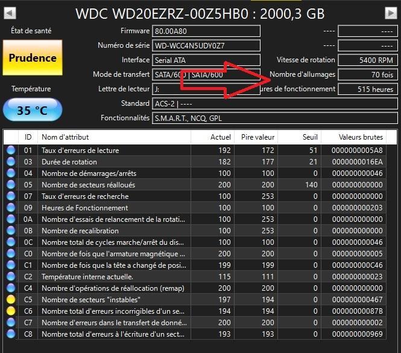This screenshot has width=401, height=353.
Task: Click the 5400 RPM rotation speed field
Action: tap(368, 60)
